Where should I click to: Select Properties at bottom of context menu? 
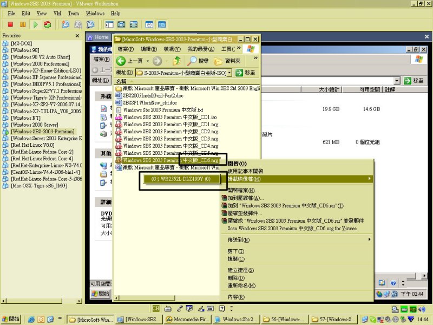click(297, 297)
